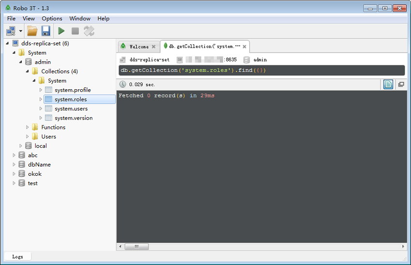
Task: Click the local database icon
Action: pos(29,146)
